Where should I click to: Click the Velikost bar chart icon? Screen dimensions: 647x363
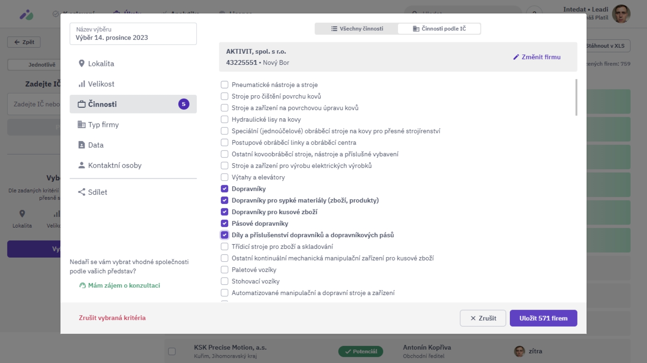point(82,84)
